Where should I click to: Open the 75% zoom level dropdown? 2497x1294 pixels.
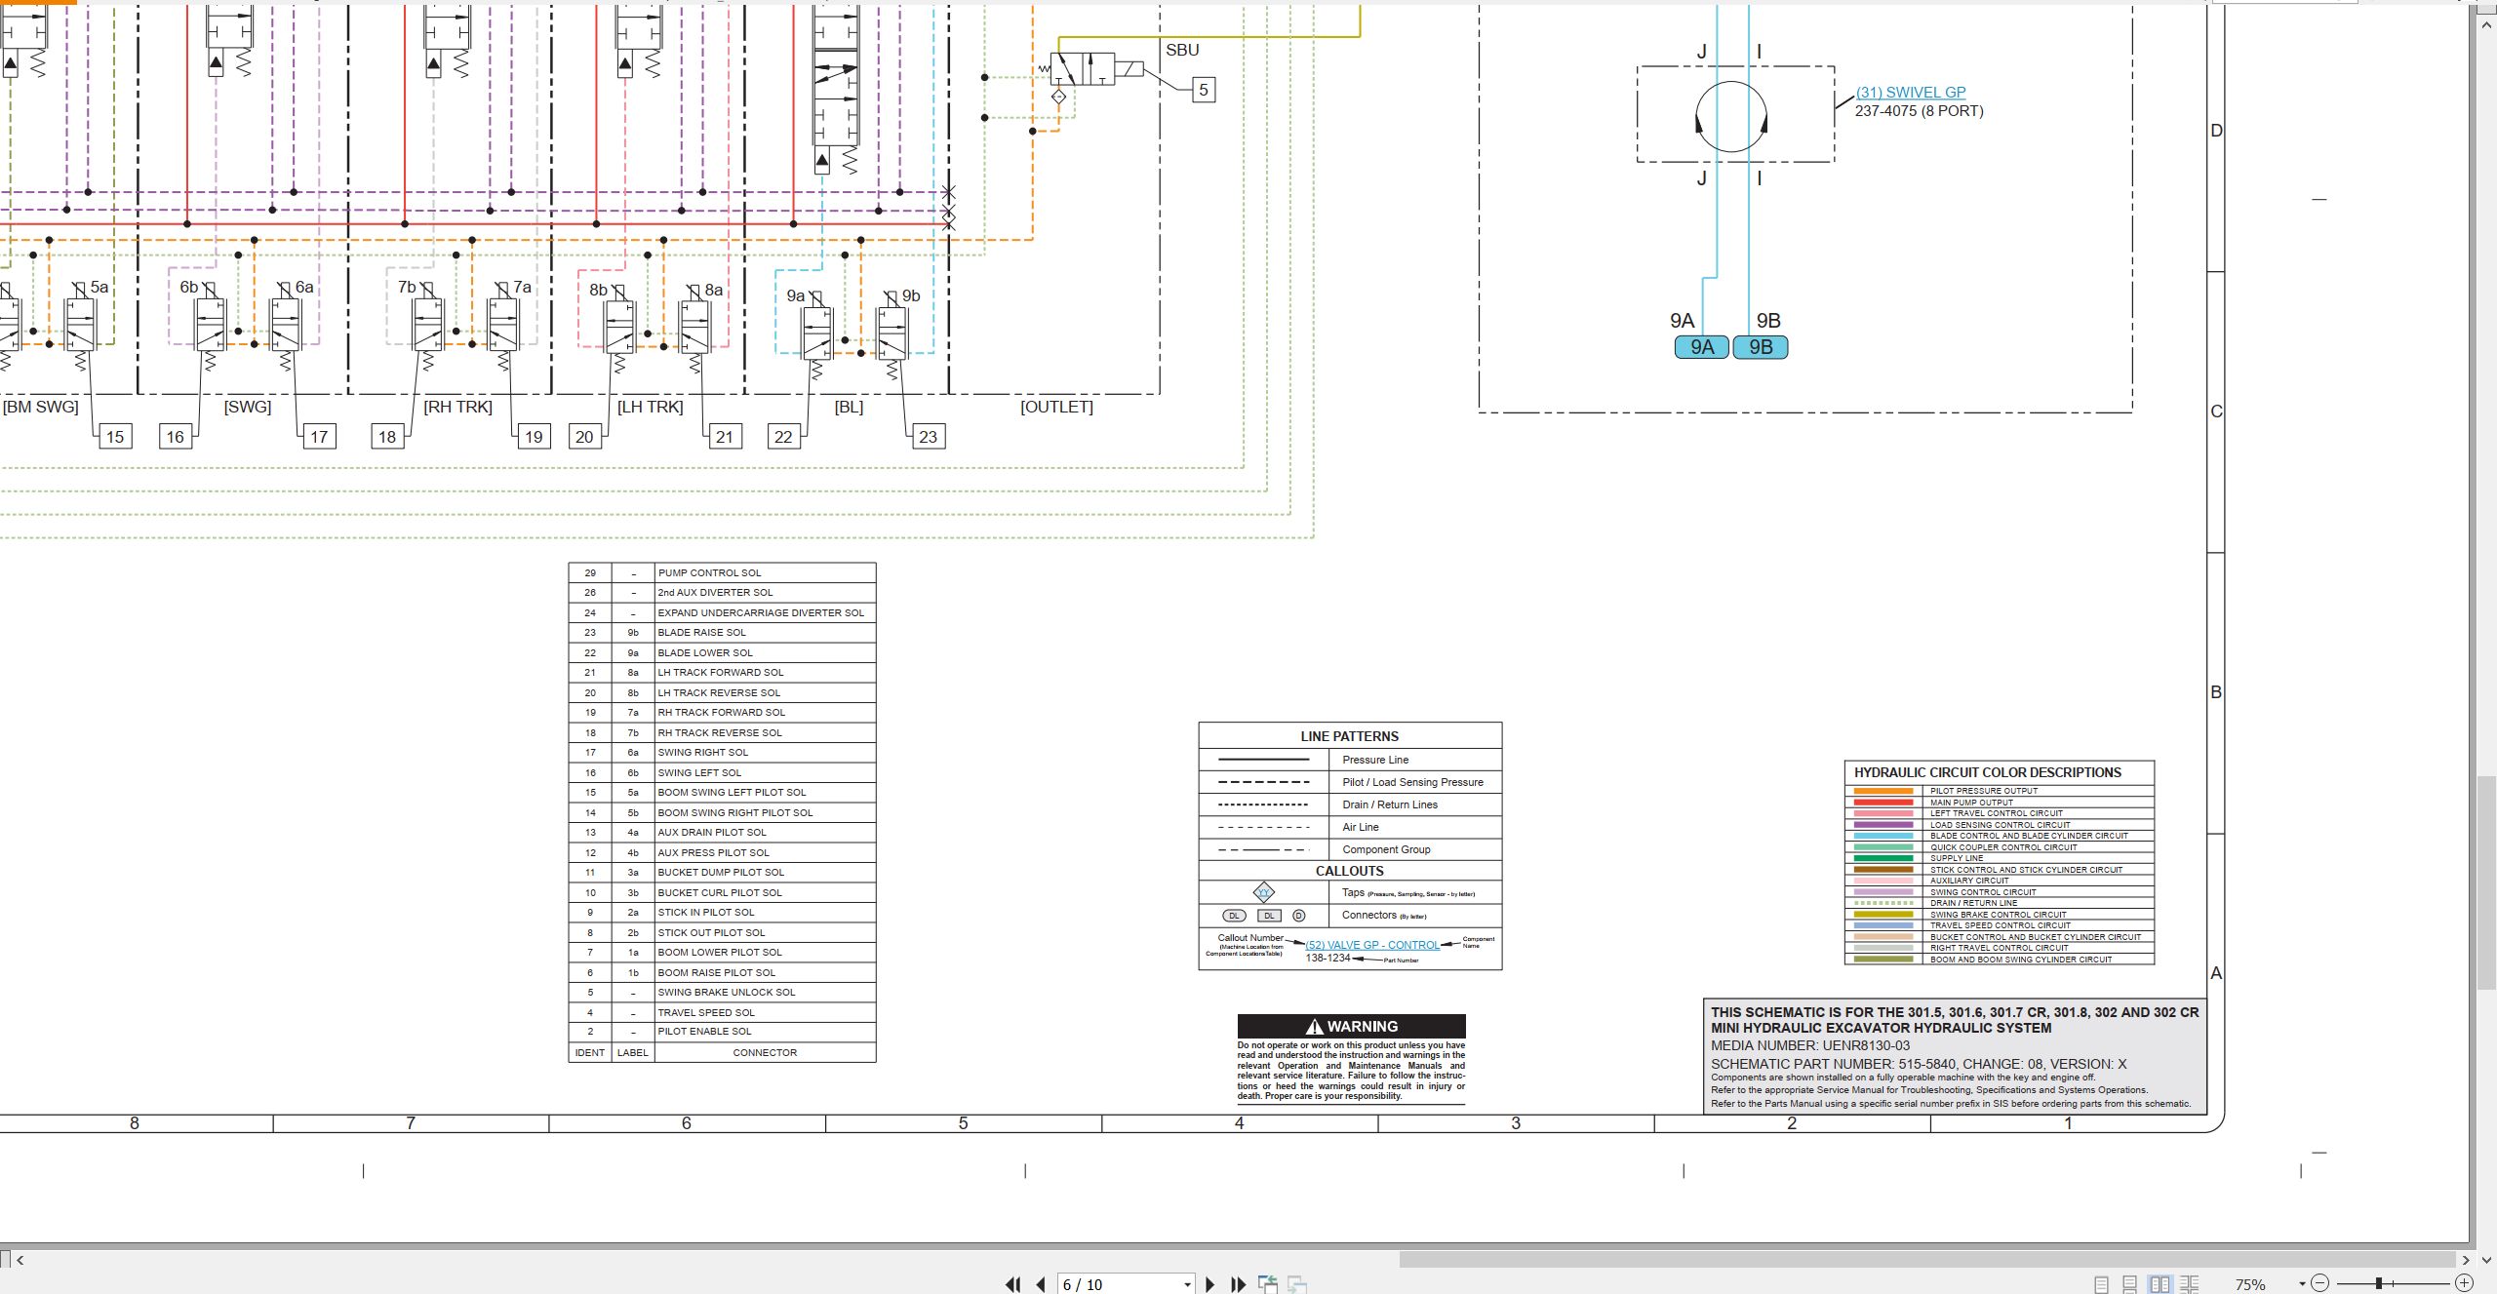point(2302,1284)
